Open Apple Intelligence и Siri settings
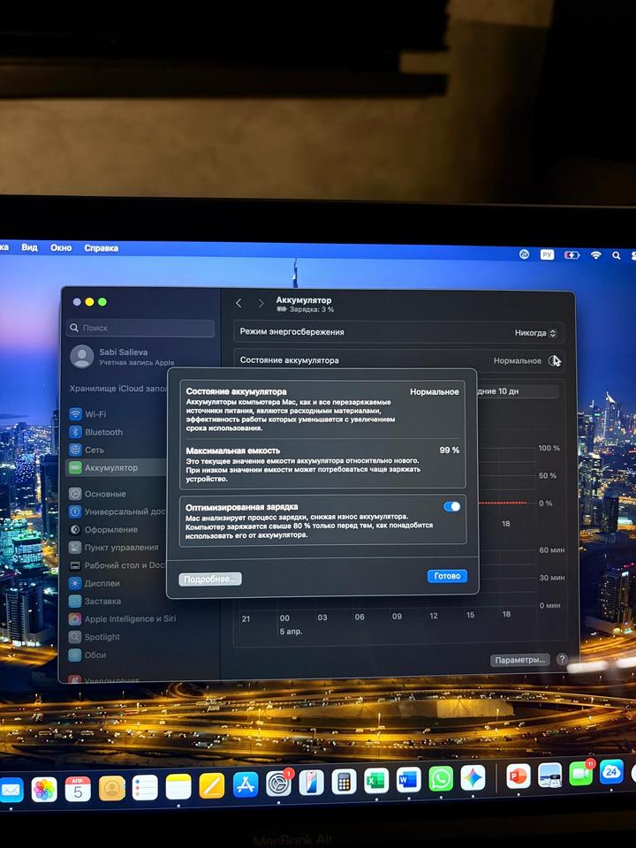 tap(129, 619)
